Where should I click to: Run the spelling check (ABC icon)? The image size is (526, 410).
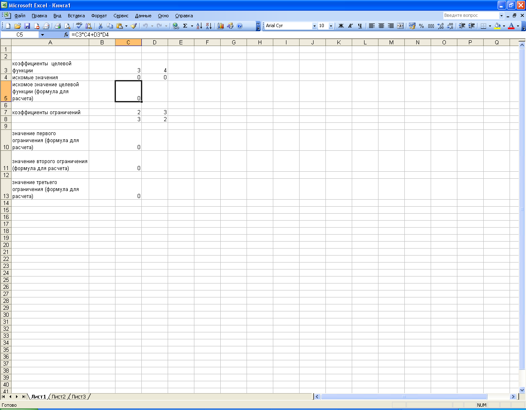click(79, 26)
